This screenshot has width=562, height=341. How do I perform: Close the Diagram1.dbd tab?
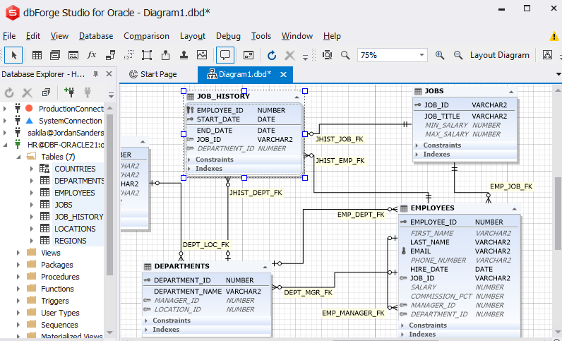pyautogui.click(x=283, y=74)
